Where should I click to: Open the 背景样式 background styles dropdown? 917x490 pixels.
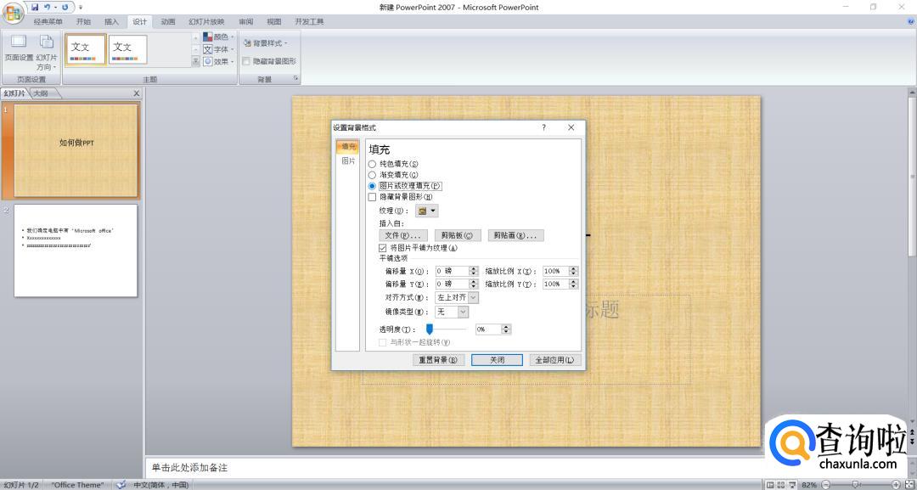point(265,43)
